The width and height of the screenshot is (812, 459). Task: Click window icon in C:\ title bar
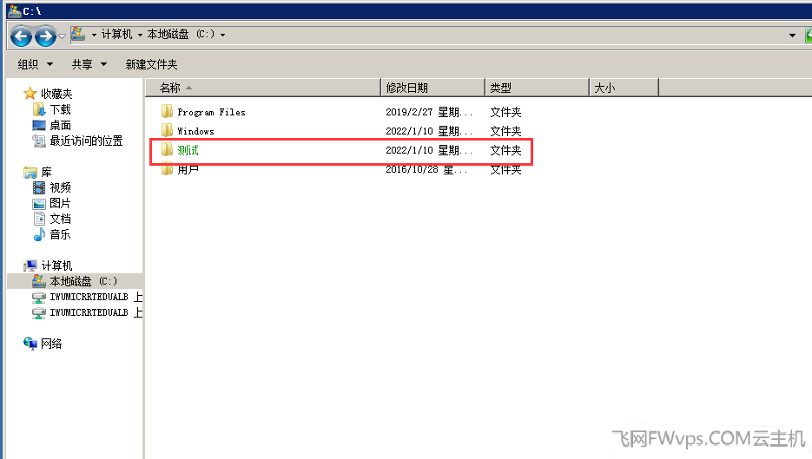pos(14,11)
